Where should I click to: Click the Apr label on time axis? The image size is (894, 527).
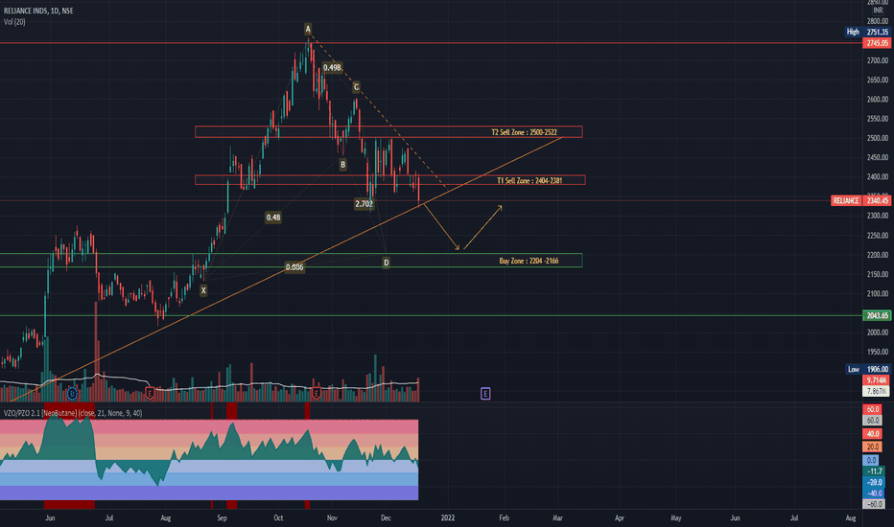pos(620,517)
